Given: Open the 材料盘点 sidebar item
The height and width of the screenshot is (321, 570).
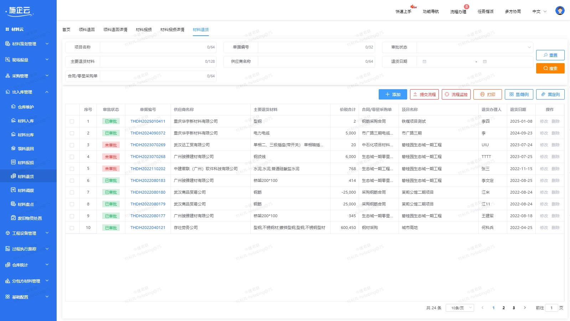Looking at the screenshot, I should point(26,204).
